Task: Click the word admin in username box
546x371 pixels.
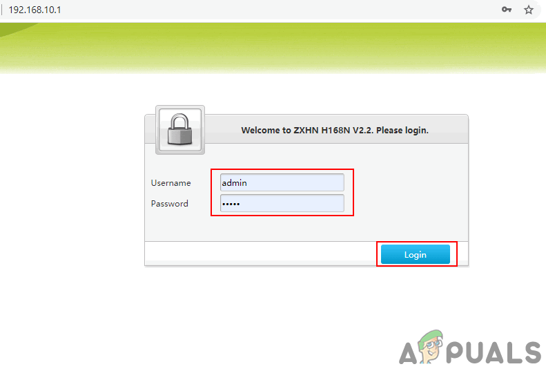Action: [235, 182]
